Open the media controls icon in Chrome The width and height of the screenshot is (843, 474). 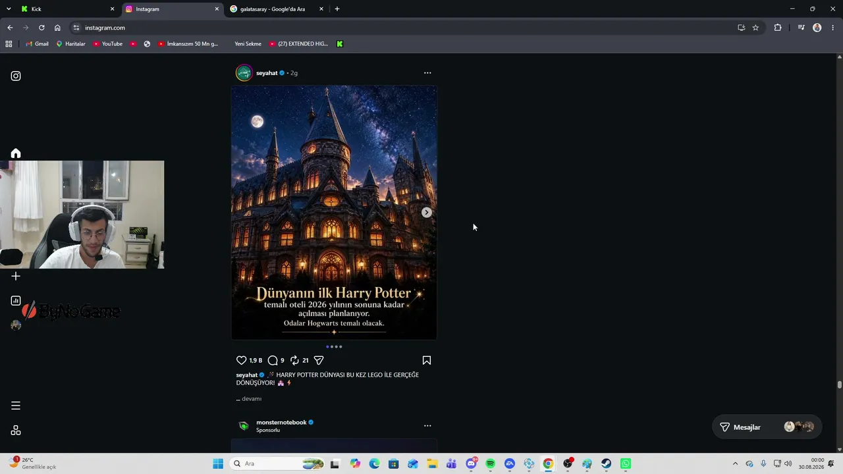pyautogui.click(x=801, y=28)
